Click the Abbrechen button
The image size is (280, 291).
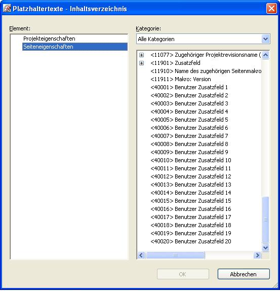pyautogui.click(x=244, y=274)
